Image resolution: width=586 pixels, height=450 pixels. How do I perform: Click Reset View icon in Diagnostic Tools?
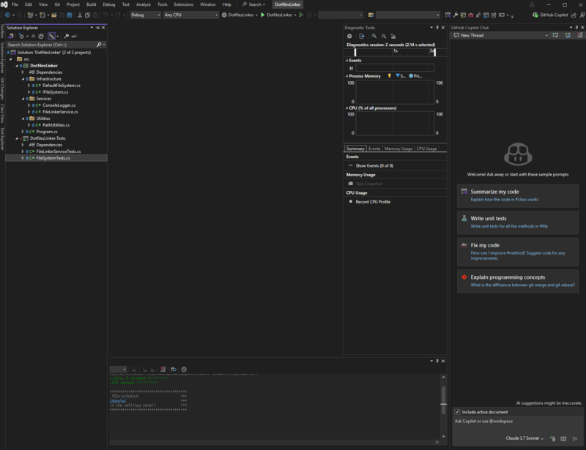point(393,37)
